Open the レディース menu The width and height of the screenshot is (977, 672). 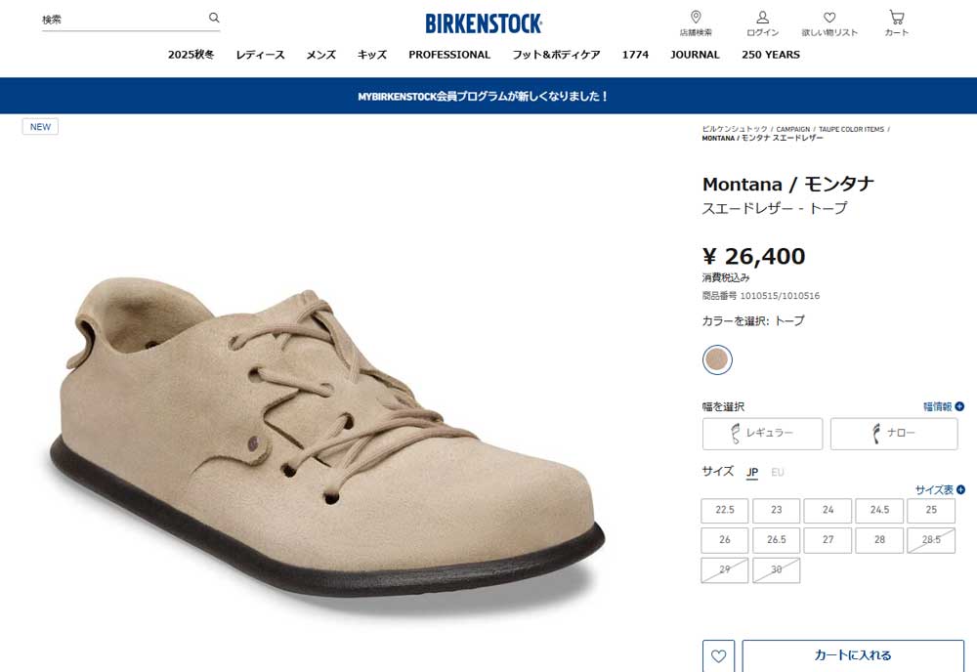tap(260, 55)
